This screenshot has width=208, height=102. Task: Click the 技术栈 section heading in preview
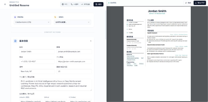129,52
